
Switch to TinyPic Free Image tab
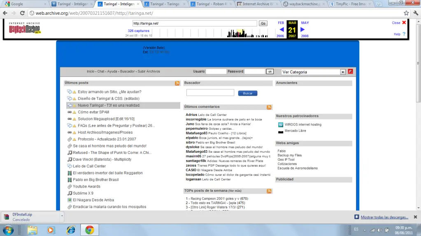tap(350, 4)
